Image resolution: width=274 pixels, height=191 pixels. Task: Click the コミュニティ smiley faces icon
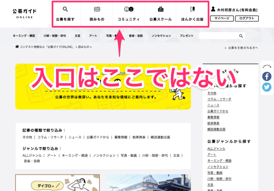[129, 9]
